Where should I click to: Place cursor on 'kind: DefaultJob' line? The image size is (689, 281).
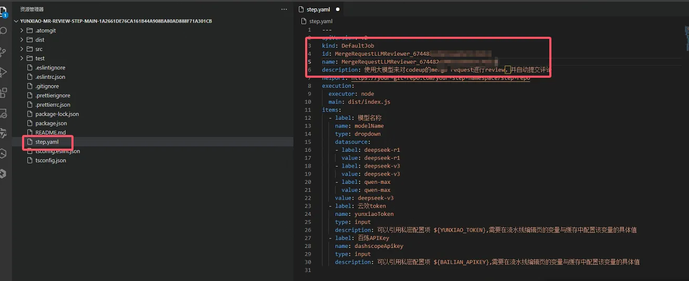point(348,46)
